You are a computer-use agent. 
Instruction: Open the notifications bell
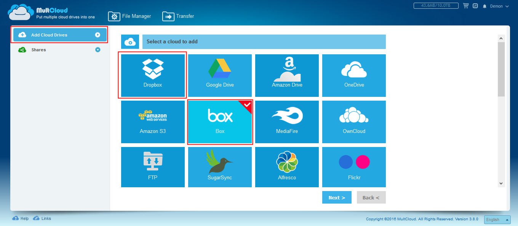pos(485,6)
